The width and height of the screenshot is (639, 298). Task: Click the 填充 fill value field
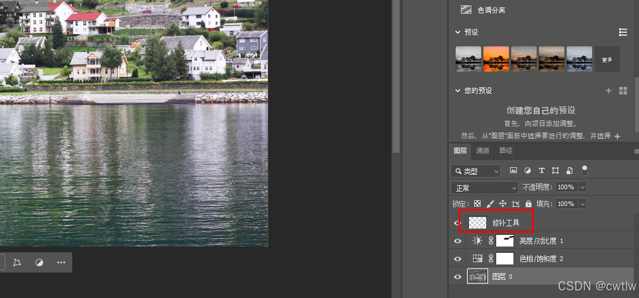[566, 204]
